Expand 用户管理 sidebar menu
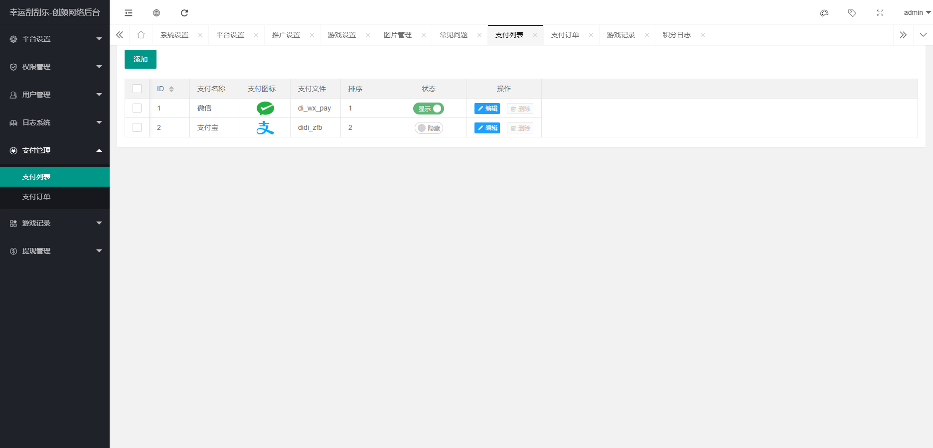The width and height of the screenshot is (933, 448). (x=55, y=95)
